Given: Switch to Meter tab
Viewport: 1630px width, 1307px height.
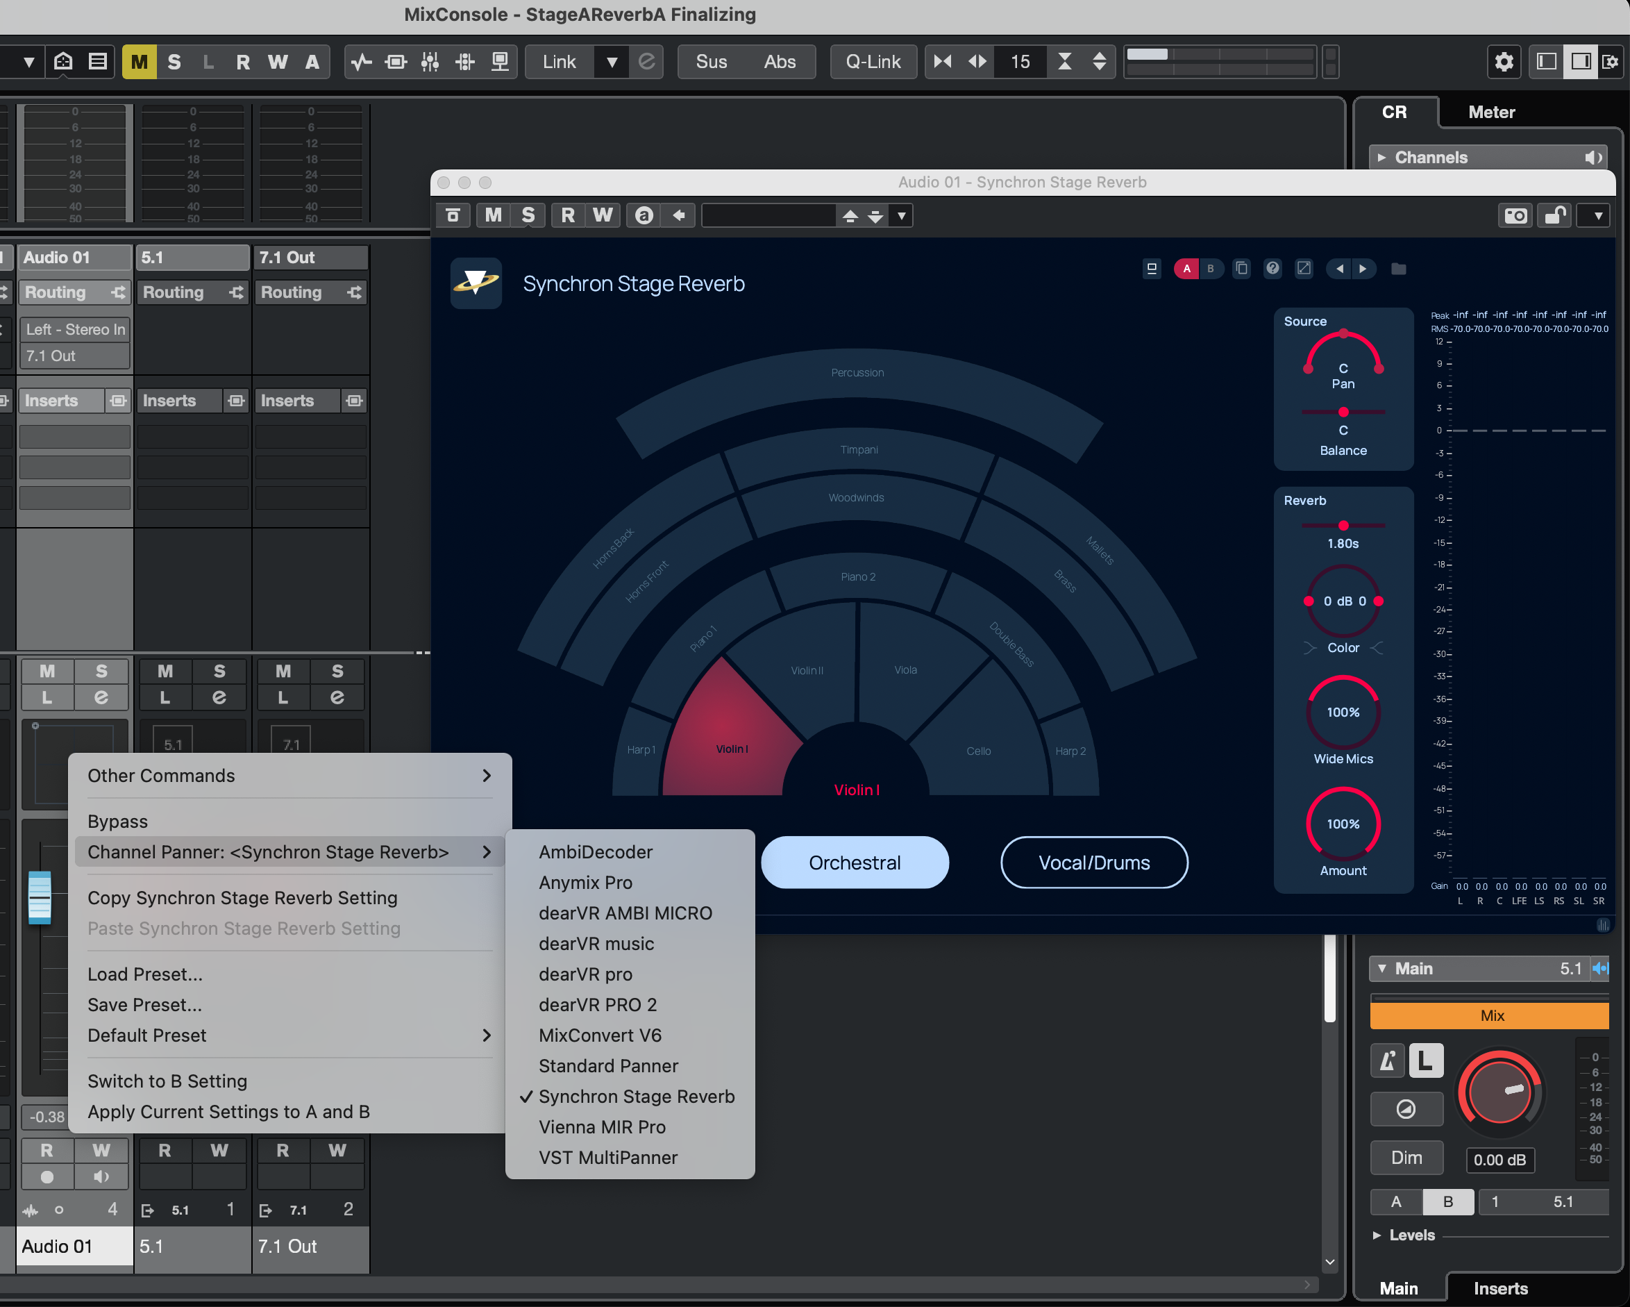Looking at the screenshot, I should coord(1491,112).
